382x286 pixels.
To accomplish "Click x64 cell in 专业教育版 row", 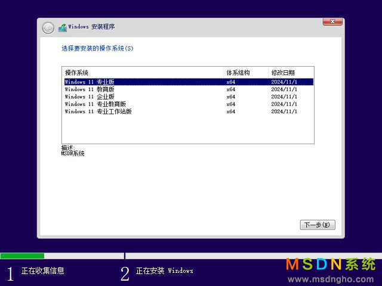I will (231, 104).
